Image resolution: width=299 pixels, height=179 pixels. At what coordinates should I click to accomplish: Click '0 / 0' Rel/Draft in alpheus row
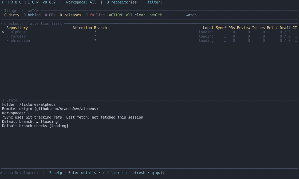(285, 32)
